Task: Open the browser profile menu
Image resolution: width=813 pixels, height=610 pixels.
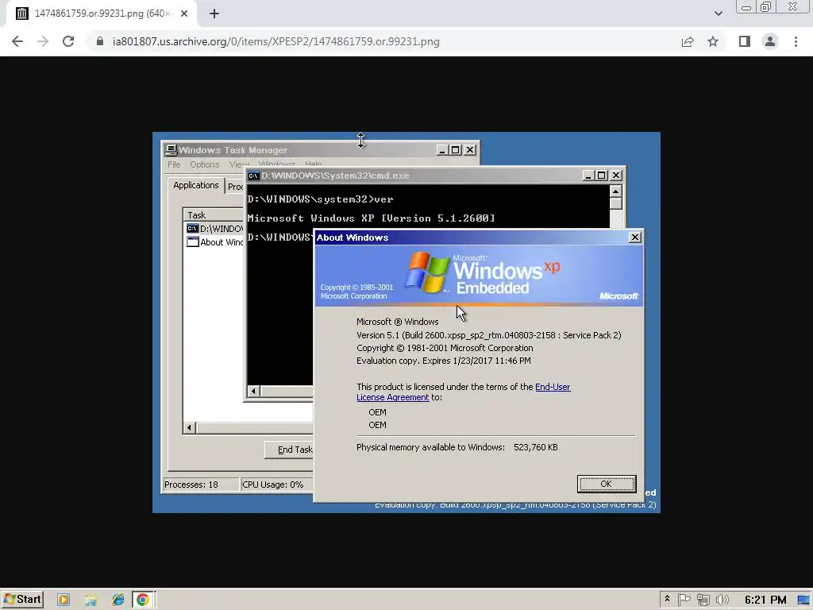Action: (x=770, y=41)
